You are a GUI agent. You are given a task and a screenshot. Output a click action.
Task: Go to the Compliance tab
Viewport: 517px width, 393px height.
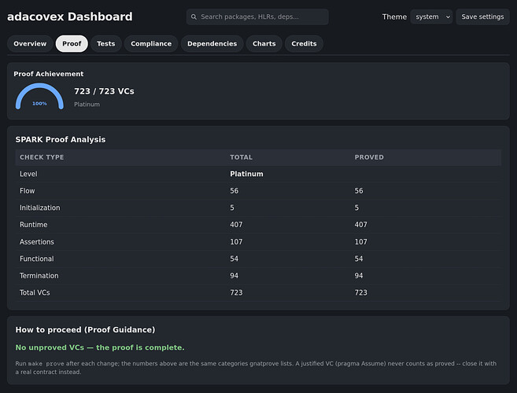151,43
